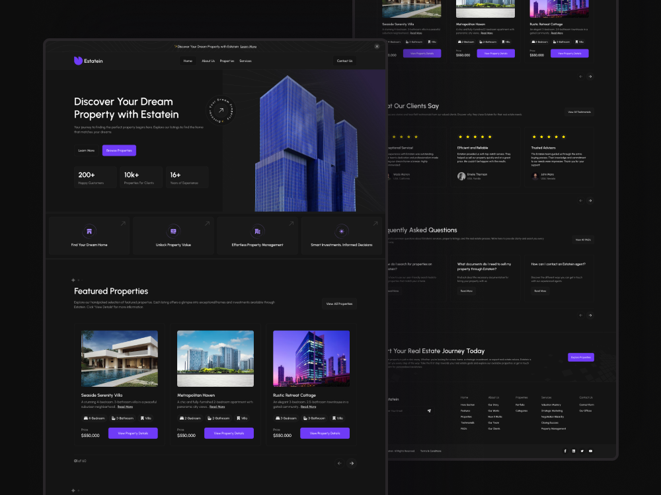Click the sun icon in Smart Investments card
The height and width of the screenshot is (495, 661).
pyautogui.click(x=341, y=232)
